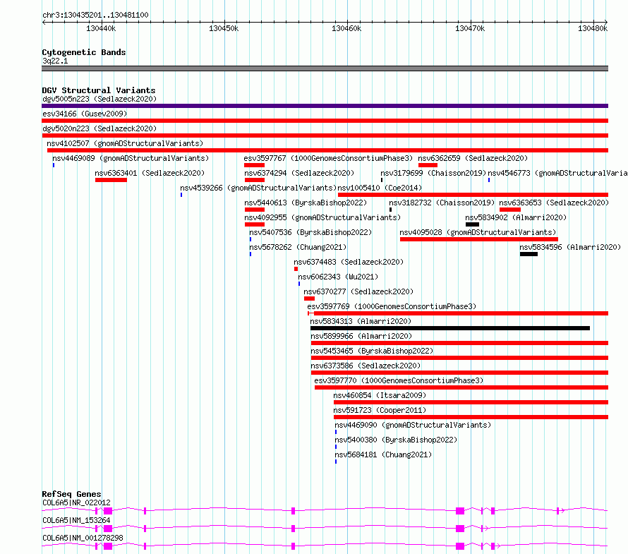Click the chr3:130435201..130481100 coordinate label
628x554 pixels.
coord(95,15)
